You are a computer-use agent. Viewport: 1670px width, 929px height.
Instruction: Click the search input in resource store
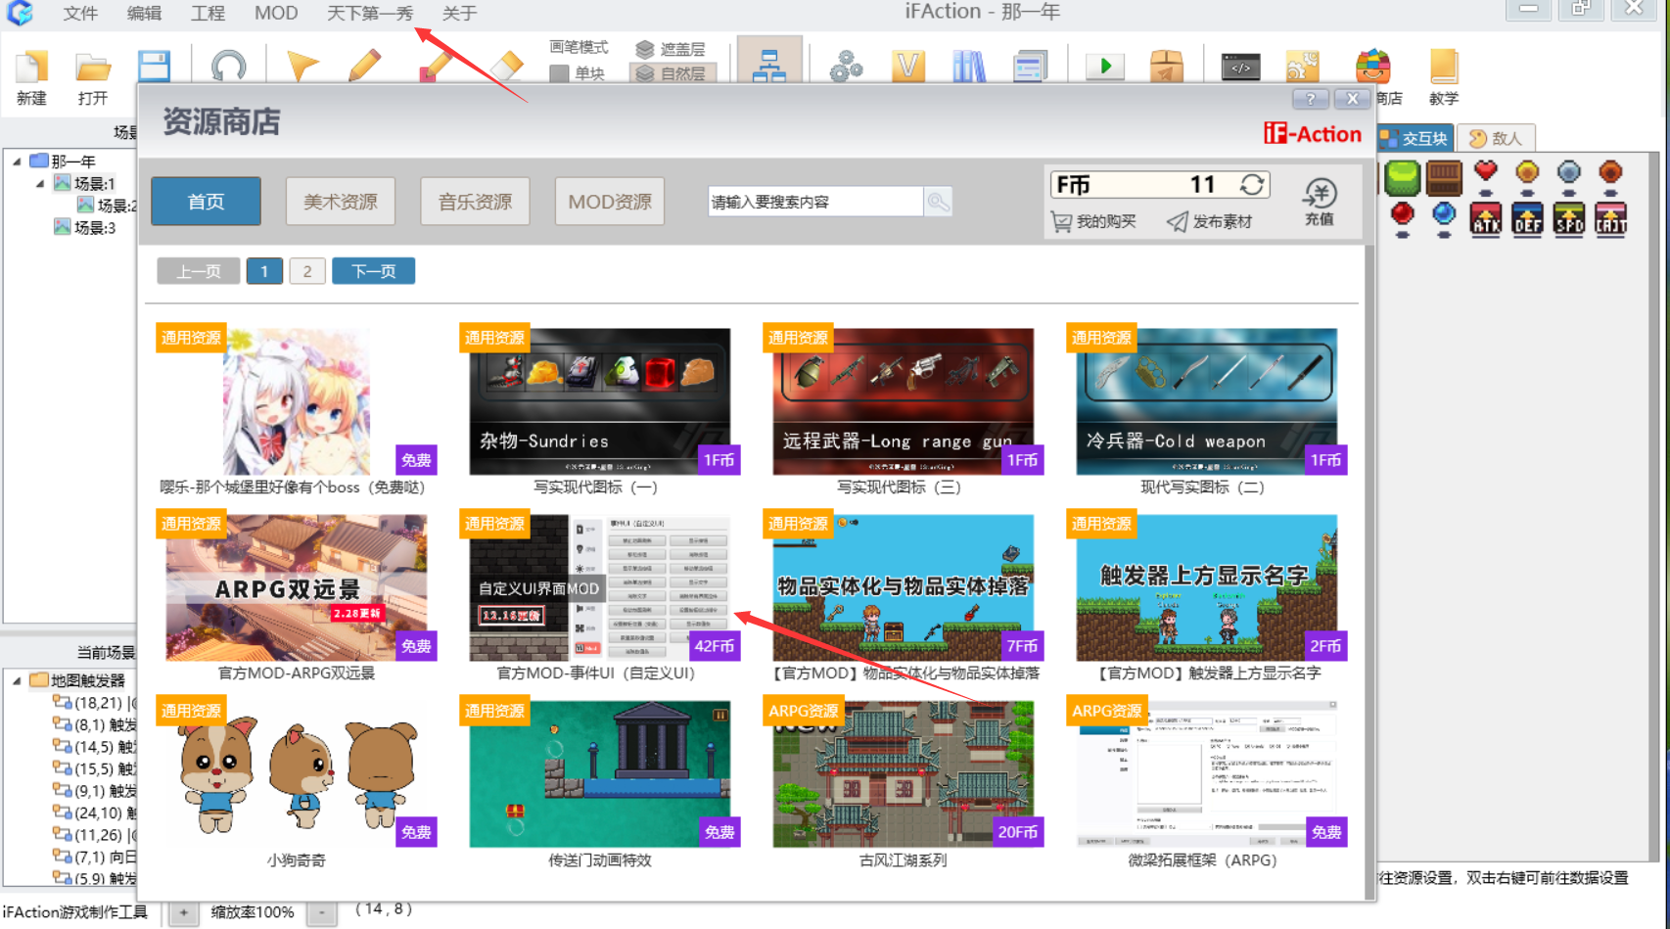(x=814, y=202)
